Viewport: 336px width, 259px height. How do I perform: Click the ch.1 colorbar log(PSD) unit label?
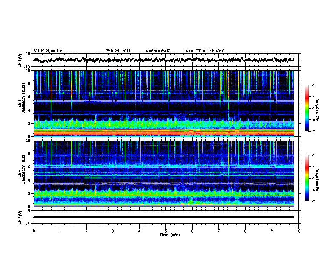tap(318, 110)
